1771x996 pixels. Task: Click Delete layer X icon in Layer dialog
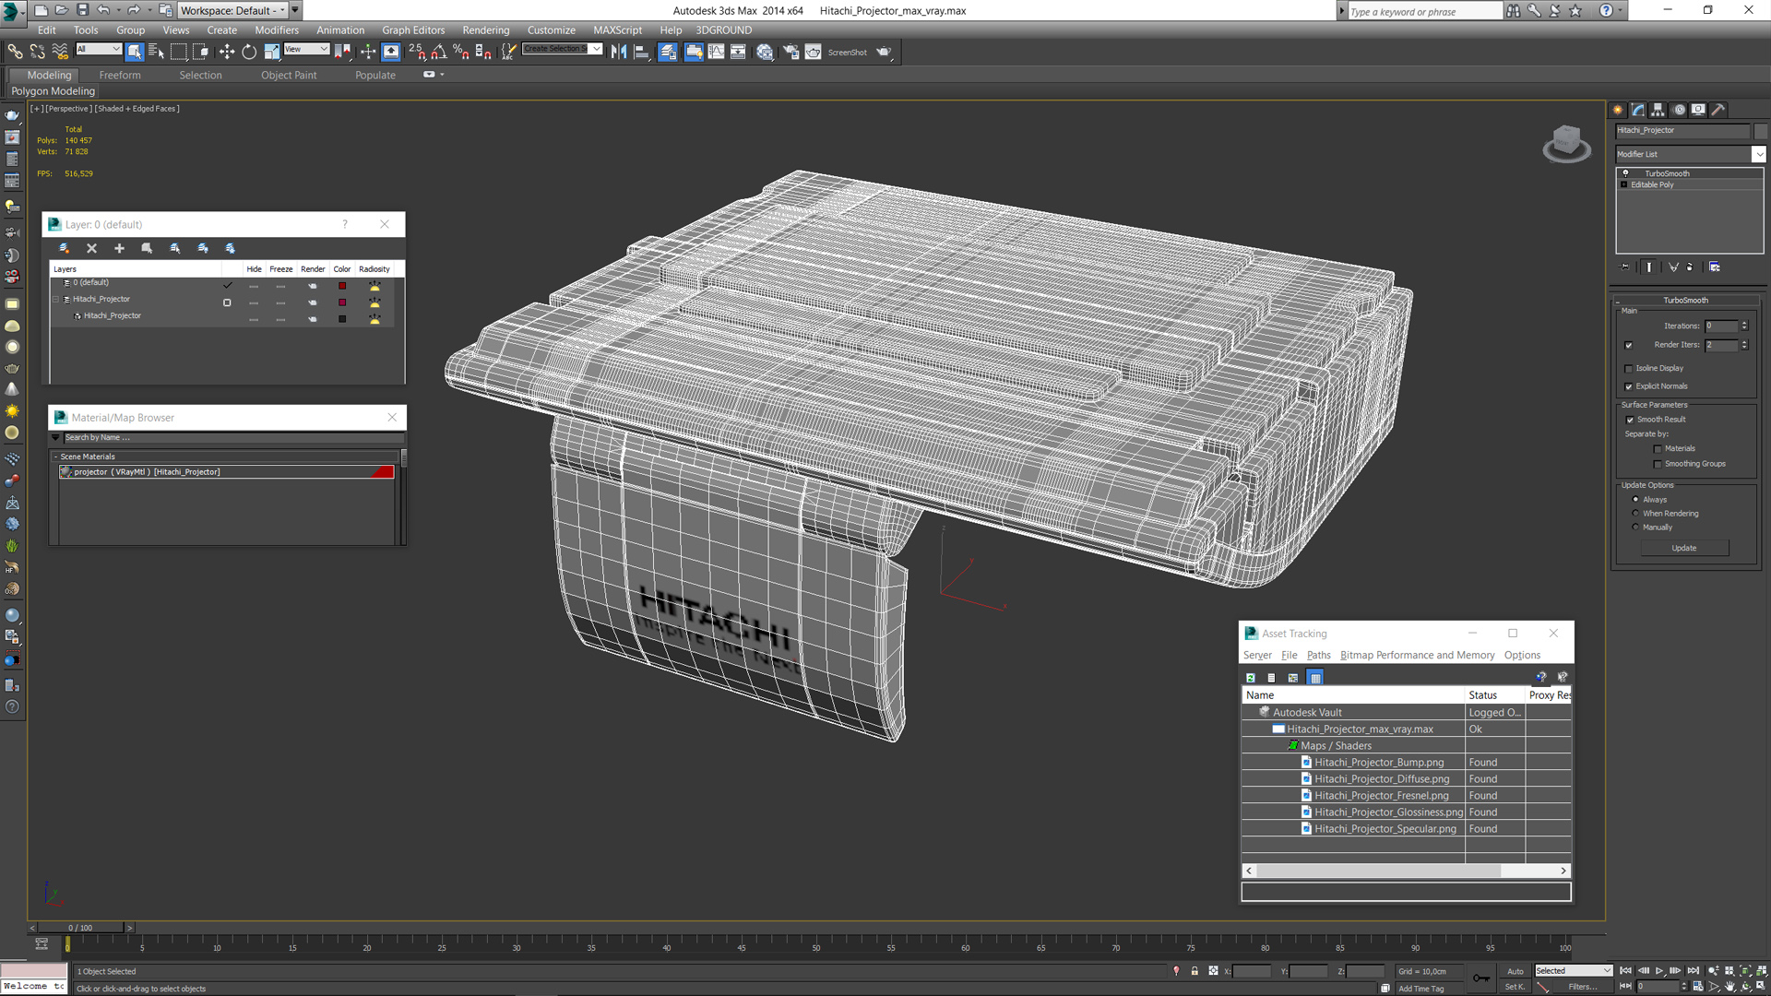click(91, 248)
